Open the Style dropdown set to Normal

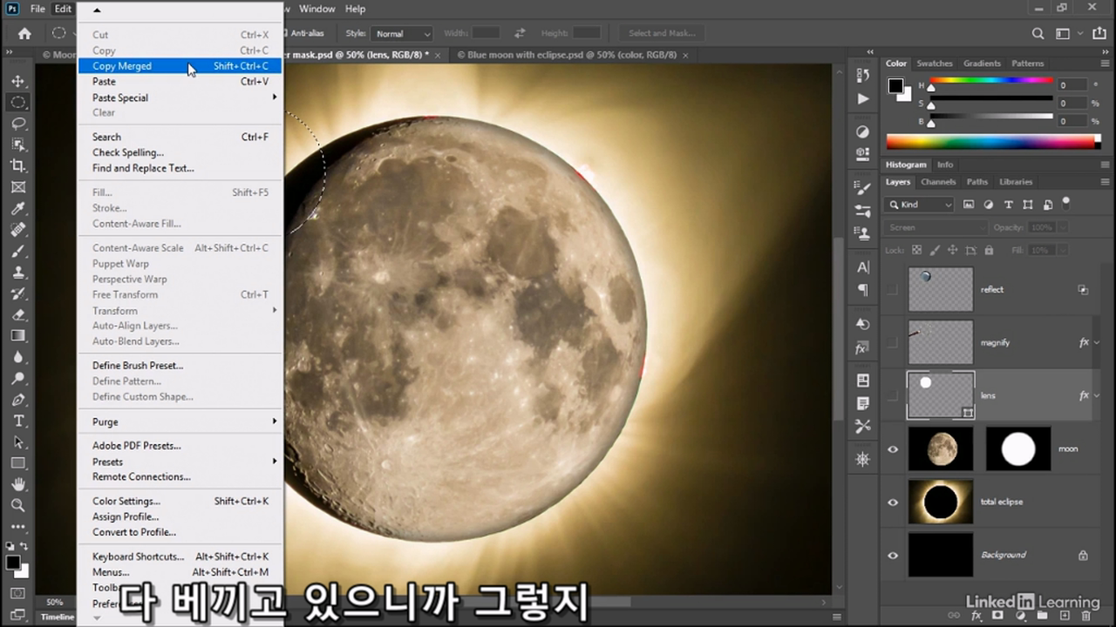tap(402, 34)
